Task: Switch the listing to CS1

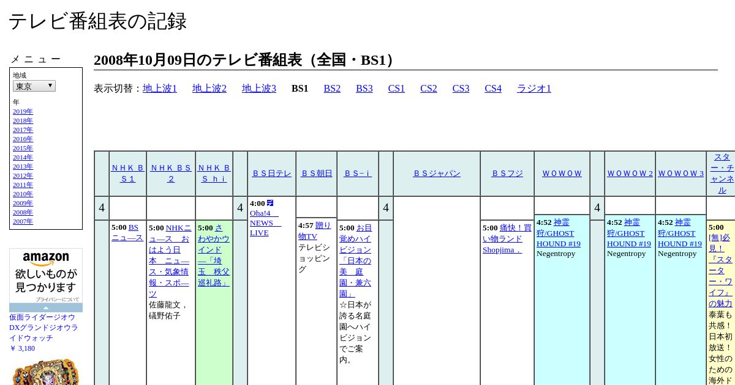Action: 396,89
